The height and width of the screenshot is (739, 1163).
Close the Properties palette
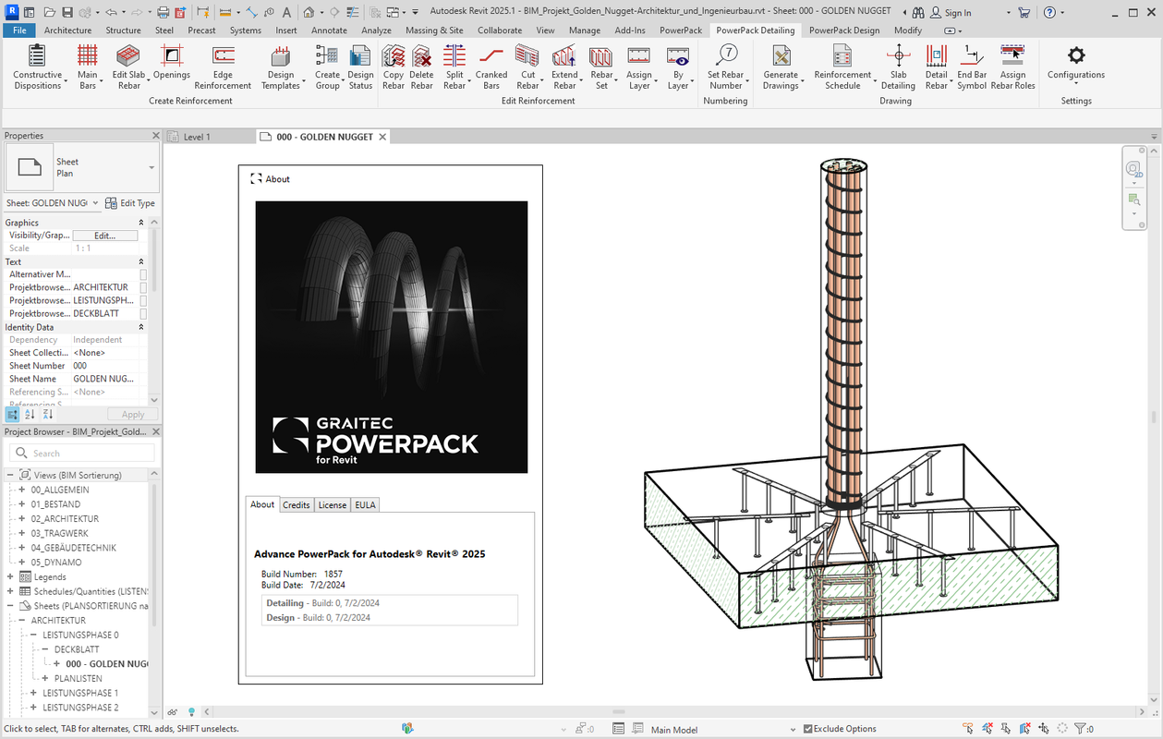pyautogui.click(x=156, y=136)
